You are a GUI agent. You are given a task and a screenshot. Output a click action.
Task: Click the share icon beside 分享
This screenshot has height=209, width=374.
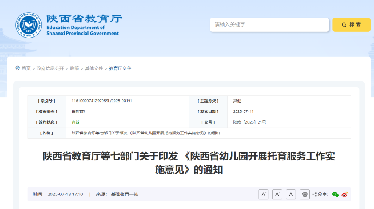click(314, 195)
